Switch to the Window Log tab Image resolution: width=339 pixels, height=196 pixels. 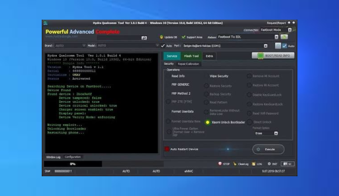(x=53, y=157)
